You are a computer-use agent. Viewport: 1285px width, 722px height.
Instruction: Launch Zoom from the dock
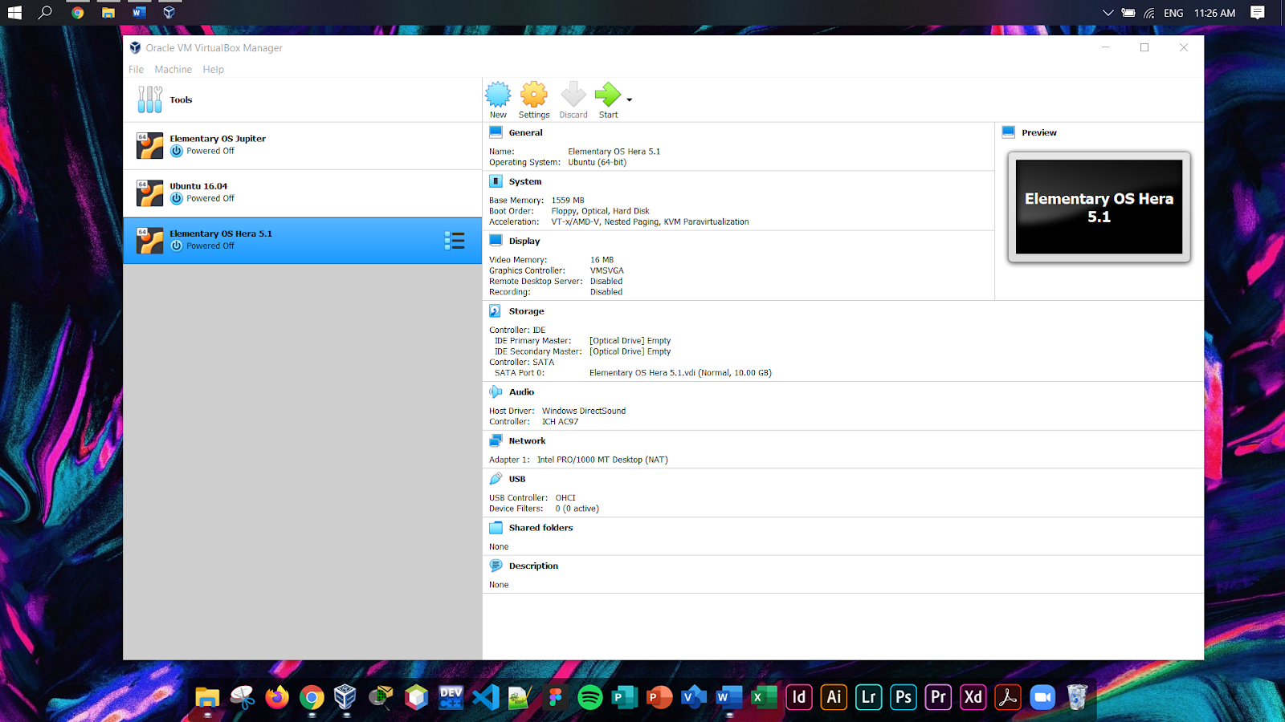(1042, 697)
